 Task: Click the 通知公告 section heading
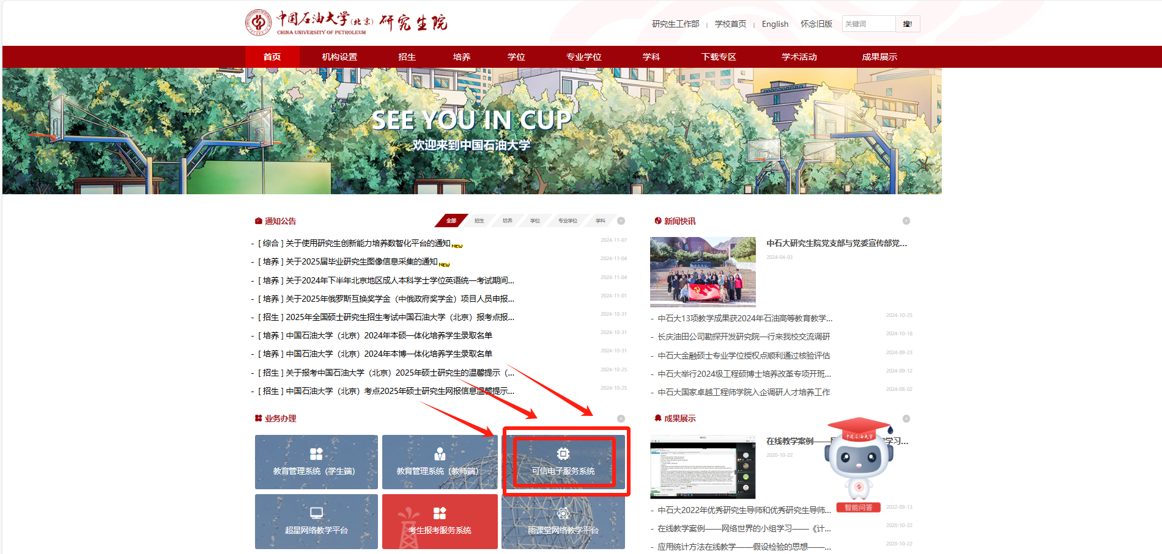tap(280, 221)
